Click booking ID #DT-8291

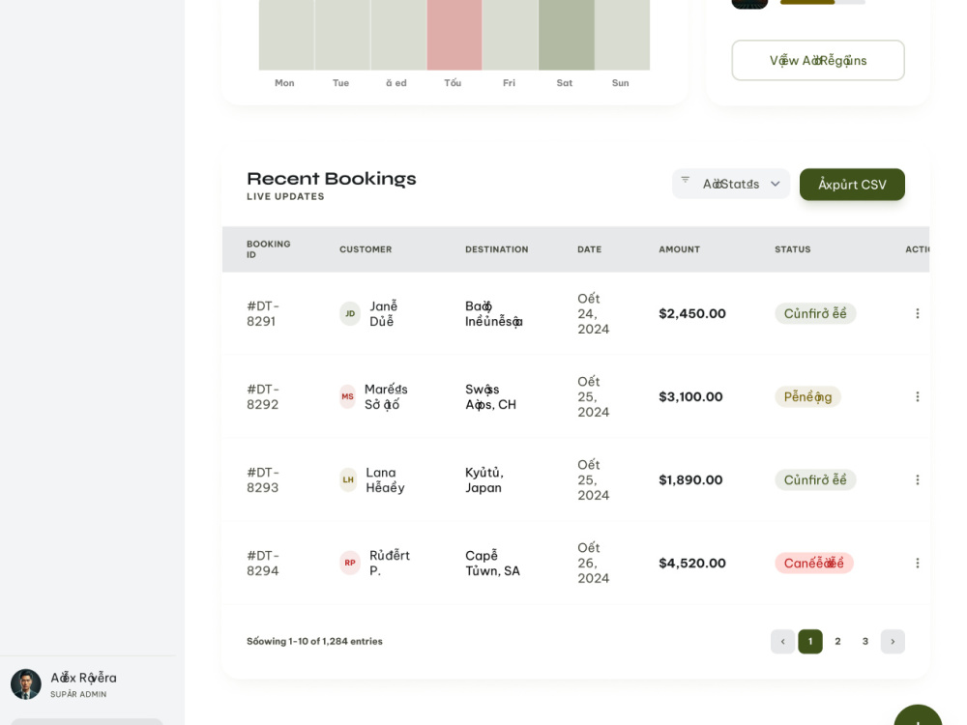coord(263,313)
